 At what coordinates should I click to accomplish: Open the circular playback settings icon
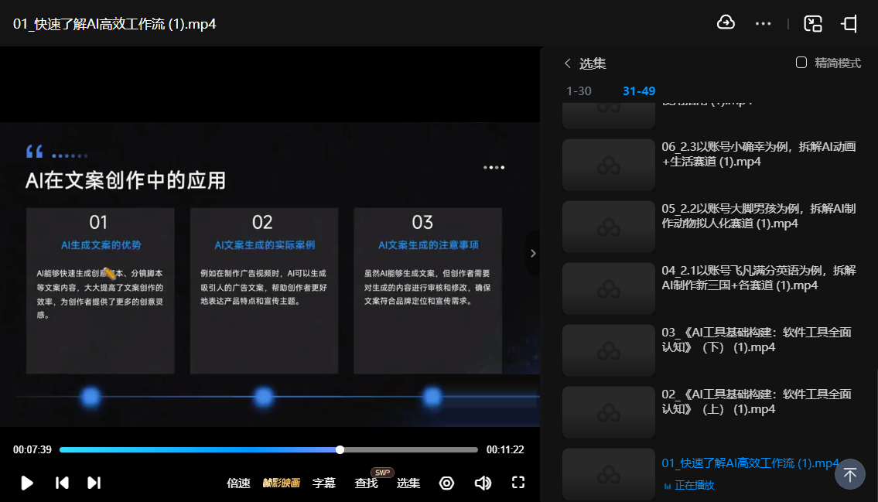click(x=446, y=483)
